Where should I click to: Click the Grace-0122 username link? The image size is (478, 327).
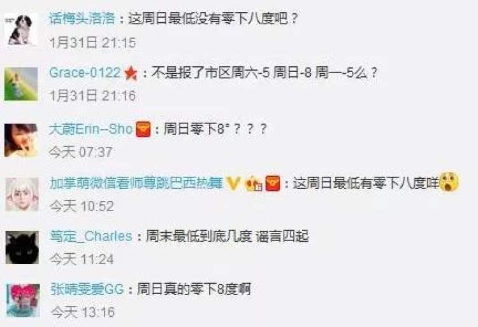[x=85, y=73]
